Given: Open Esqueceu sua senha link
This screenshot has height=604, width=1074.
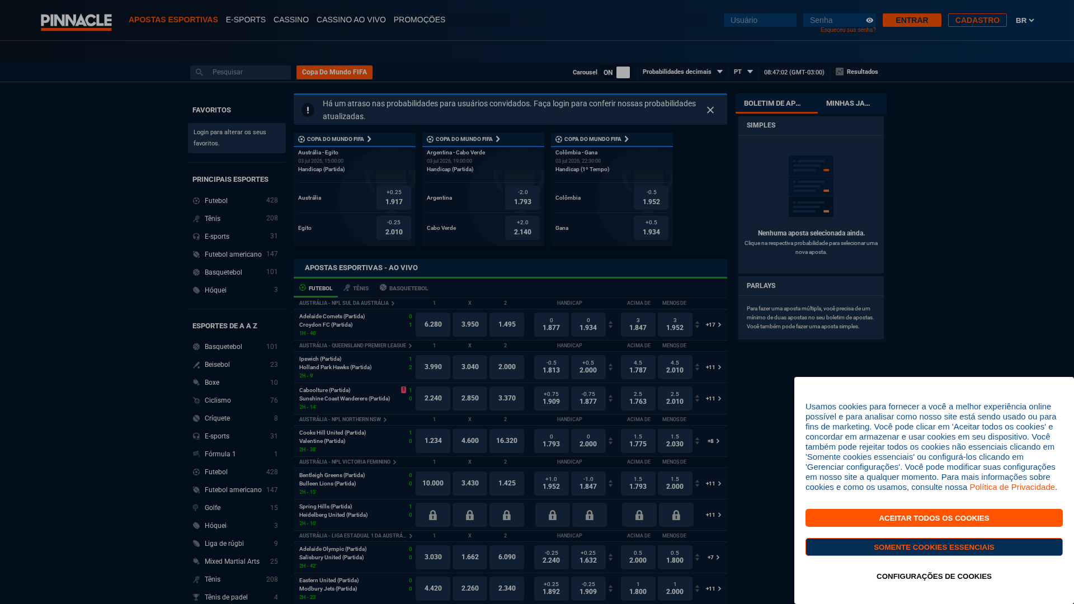Looking at the screenshot, I should [848, 30].
